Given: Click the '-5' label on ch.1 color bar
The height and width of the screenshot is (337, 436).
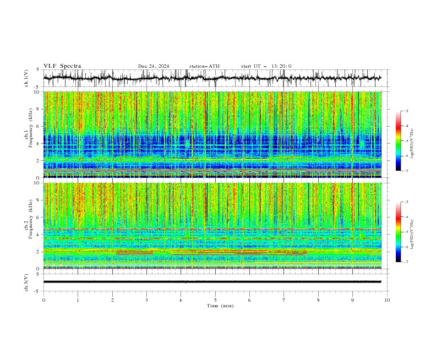Looking at the screenshot, I should (406, 141).
